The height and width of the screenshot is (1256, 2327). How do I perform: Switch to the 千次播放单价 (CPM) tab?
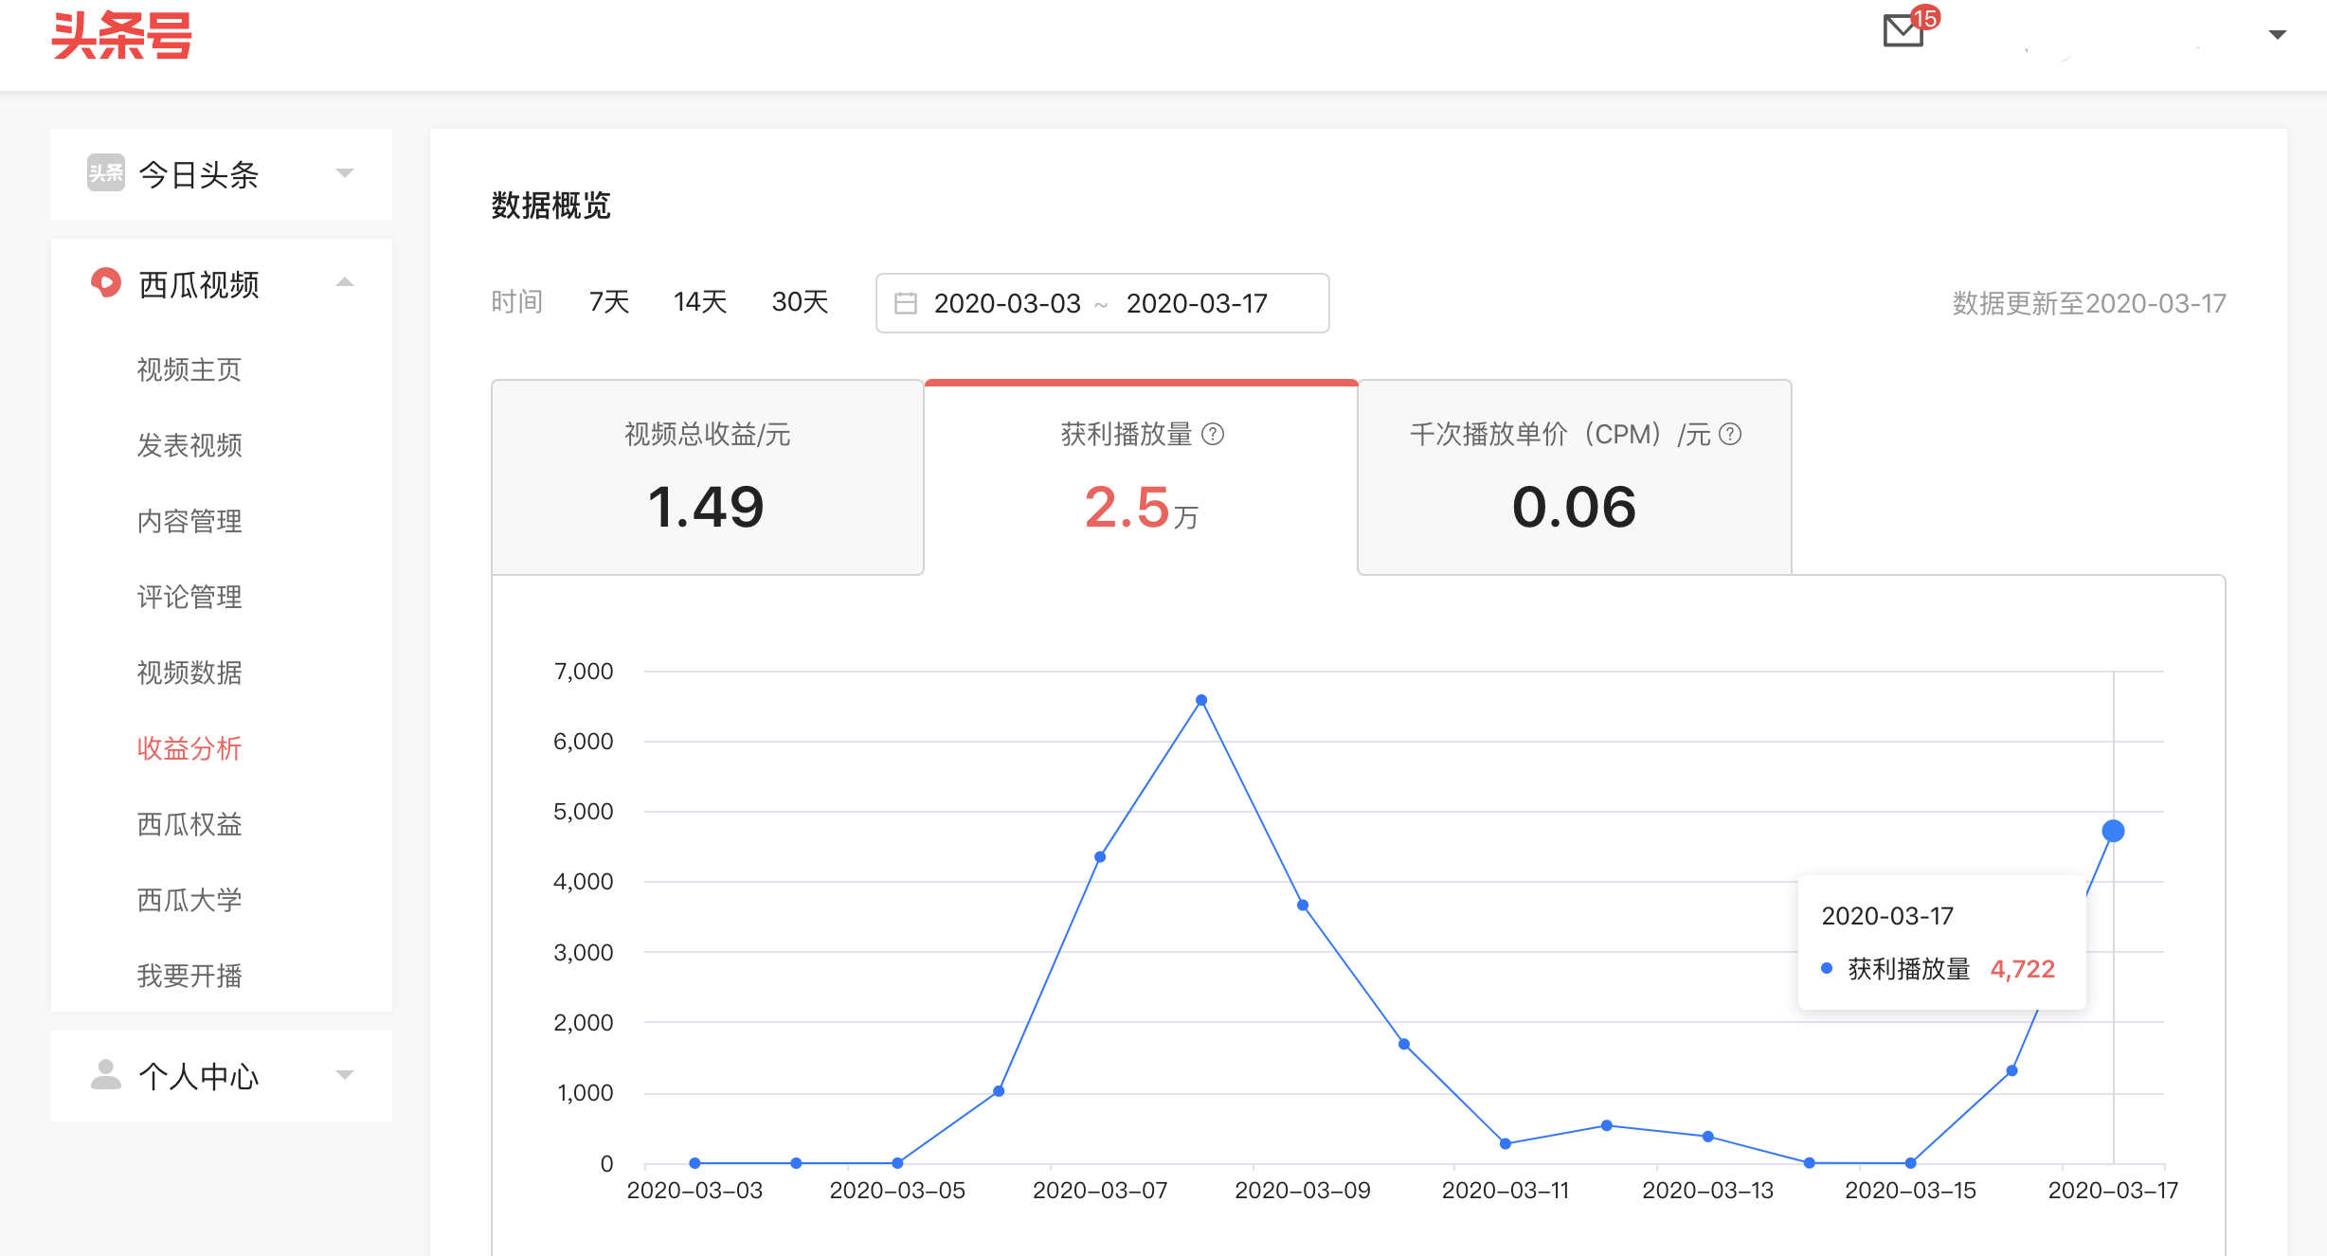(1575, 477)
